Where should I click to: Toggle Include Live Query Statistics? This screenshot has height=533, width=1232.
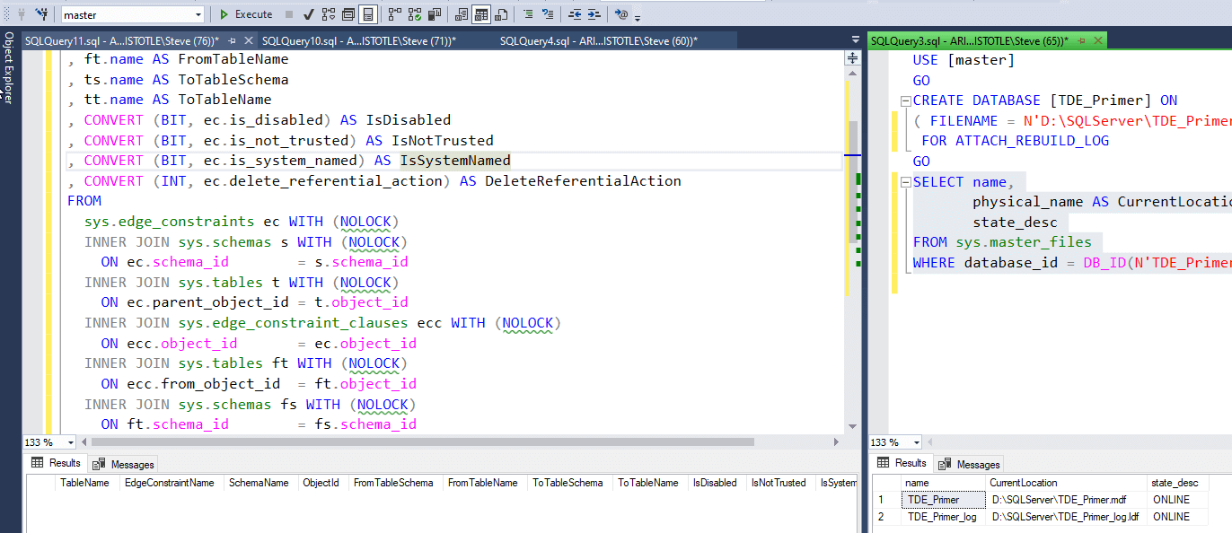415,14
